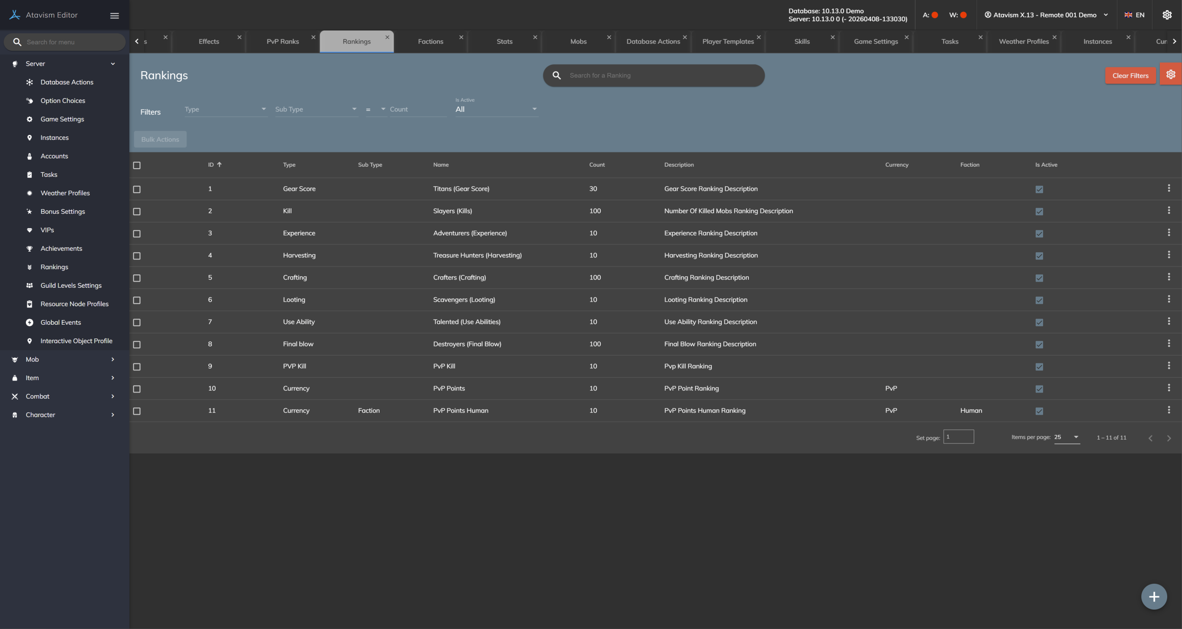Click the three-dot menu on PvP Points Human row
1182x629 pixels.
(x=1169, y=410)
